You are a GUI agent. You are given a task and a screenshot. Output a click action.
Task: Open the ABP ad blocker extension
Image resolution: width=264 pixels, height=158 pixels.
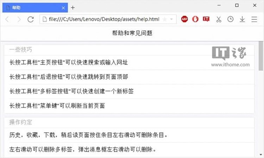pyautogui.click(x=184, y=19)
